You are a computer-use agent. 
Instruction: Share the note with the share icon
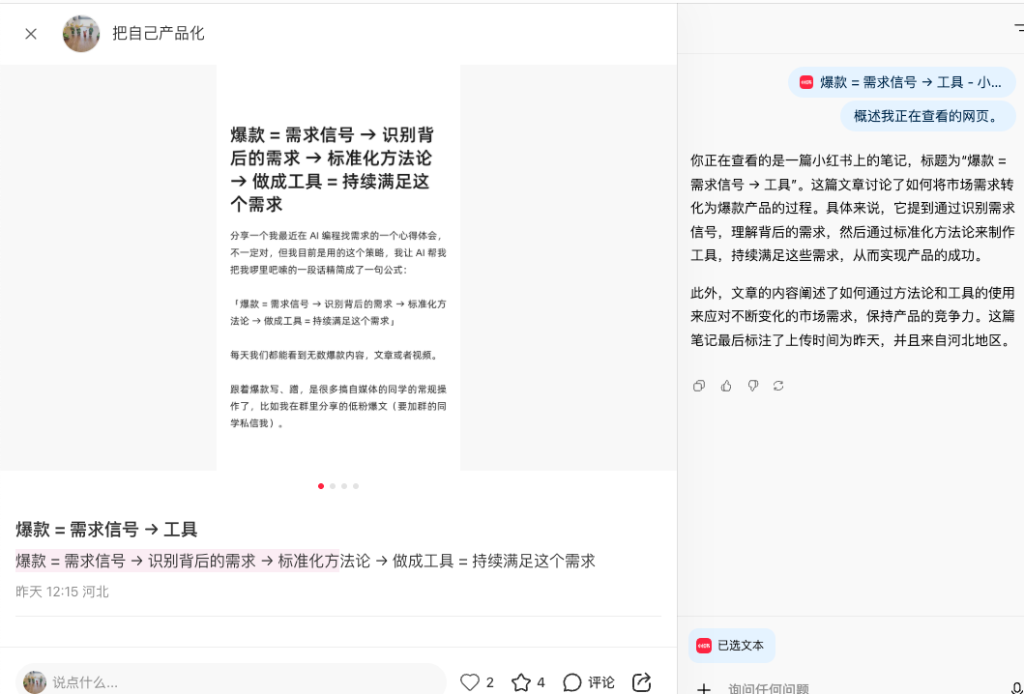click(x=641, y=682)
